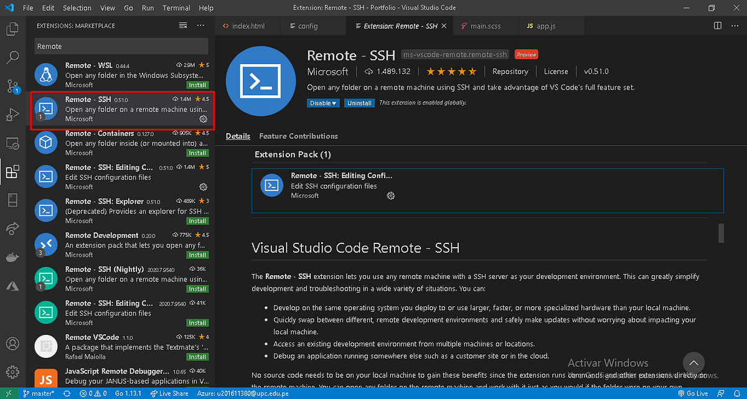Open the Explorer view in the activity bar

pos(12,29)
